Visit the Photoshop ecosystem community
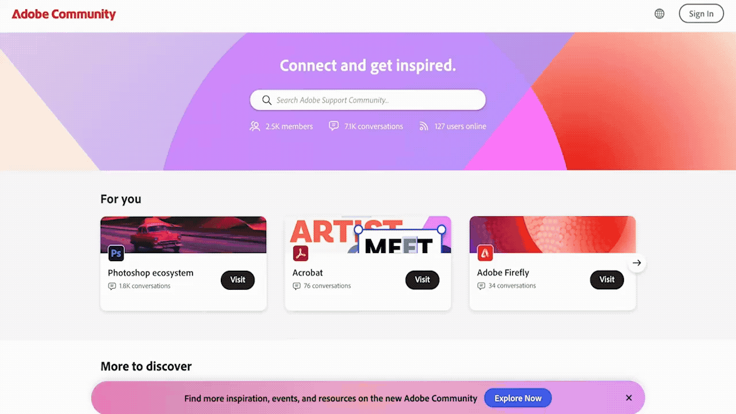Screen dimensions: 736x414 tap(237, 279)
